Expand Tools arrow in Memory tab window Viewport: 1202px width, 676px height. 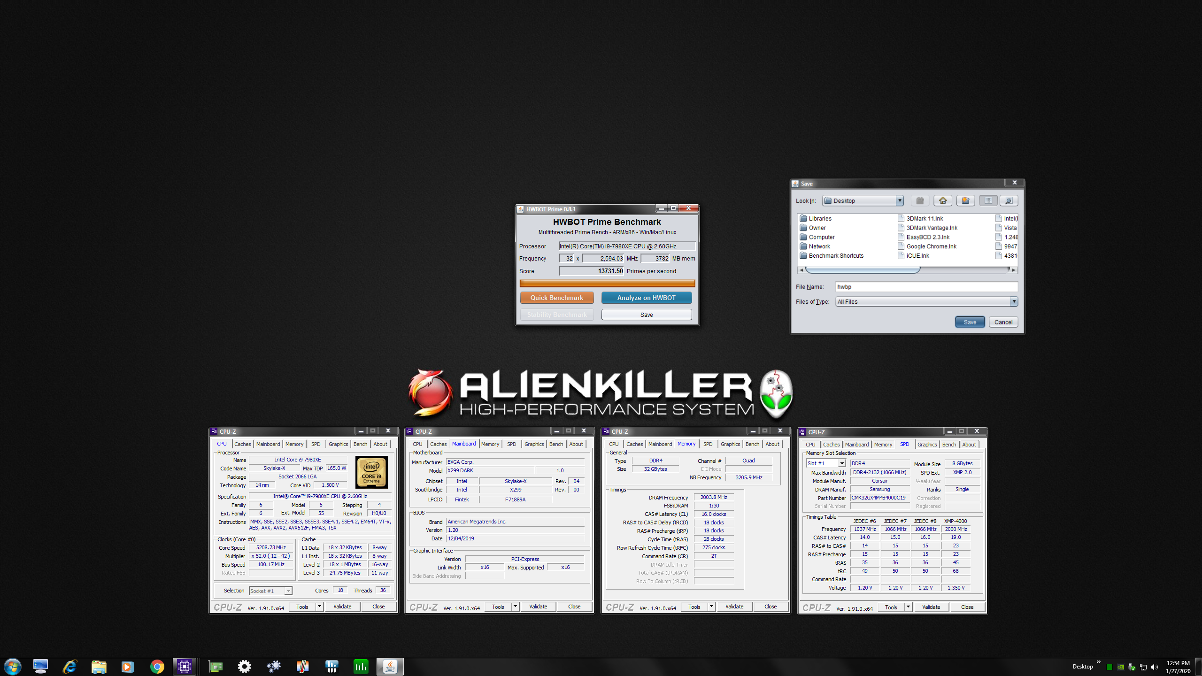(711, 607)
